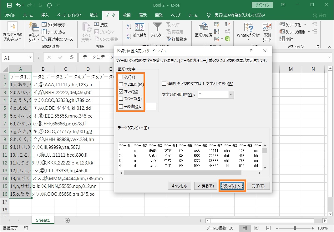Open the Manage Data Model icon

(227, 39)
